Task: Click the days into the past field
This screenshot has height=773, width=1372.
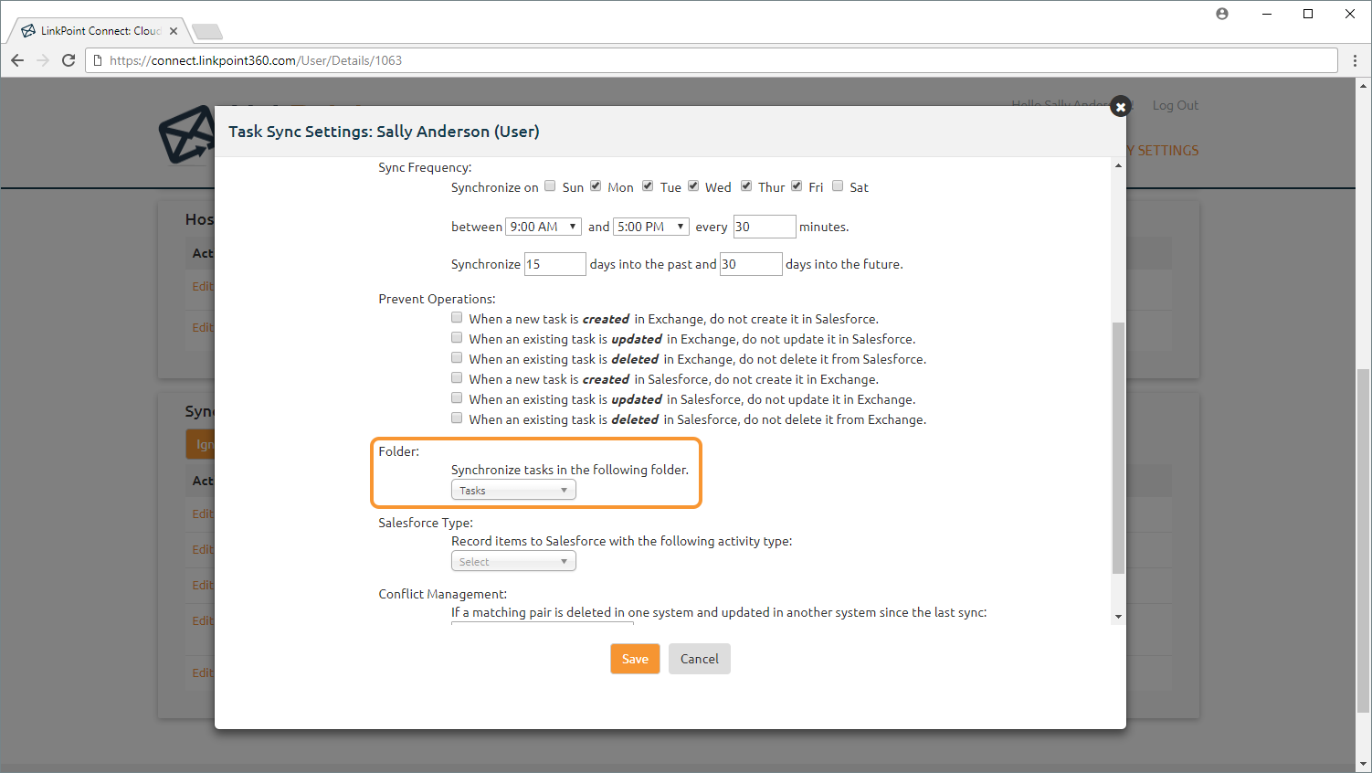Action: [555, 264]
